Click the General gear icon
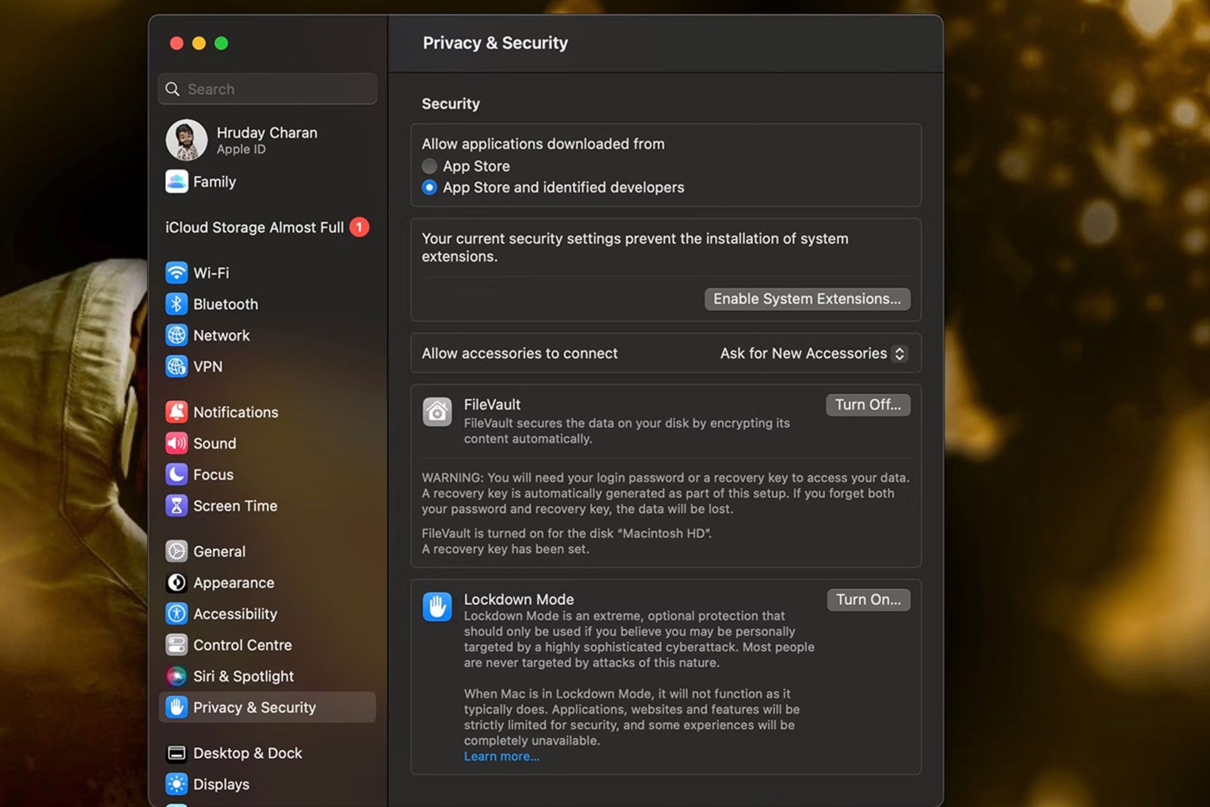The image size is (1210, 807). tap(176, 551)
